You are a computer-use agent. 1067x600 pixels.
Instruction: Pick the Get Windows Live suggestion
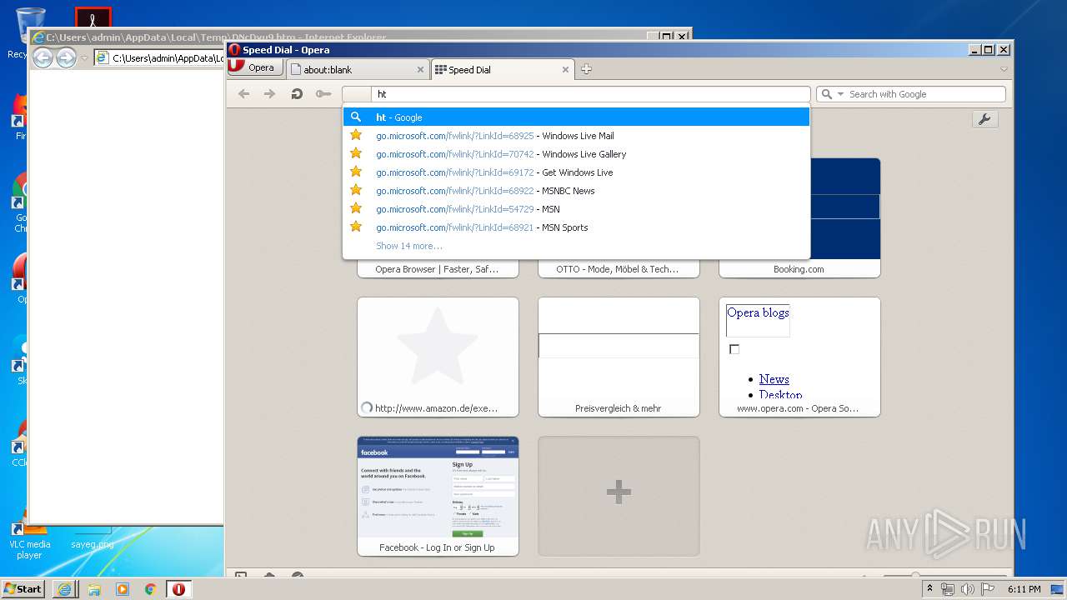[576, 172]
